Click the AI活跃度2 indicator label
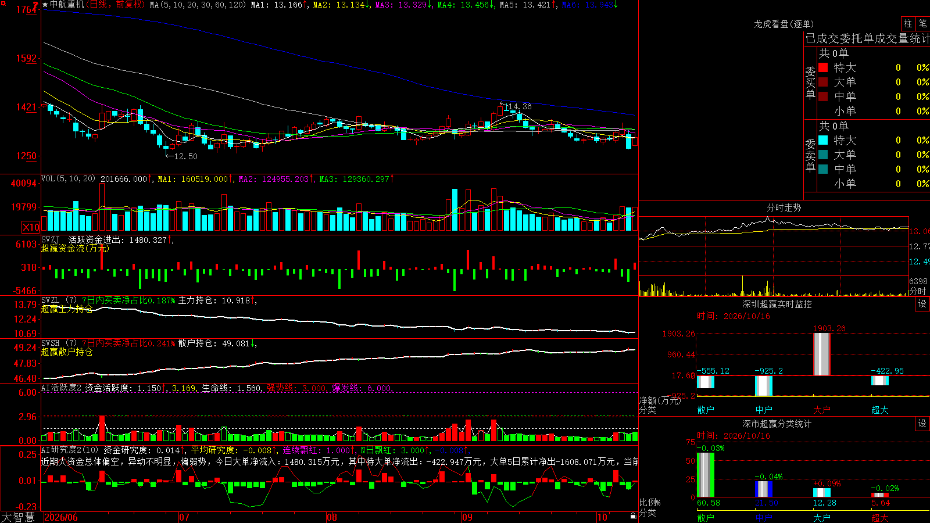Image resolution: width=930 pixels, height=523 pixels. (62, 388)
